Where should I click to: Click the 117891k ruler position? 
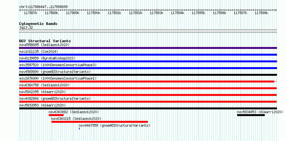[114, 13]
